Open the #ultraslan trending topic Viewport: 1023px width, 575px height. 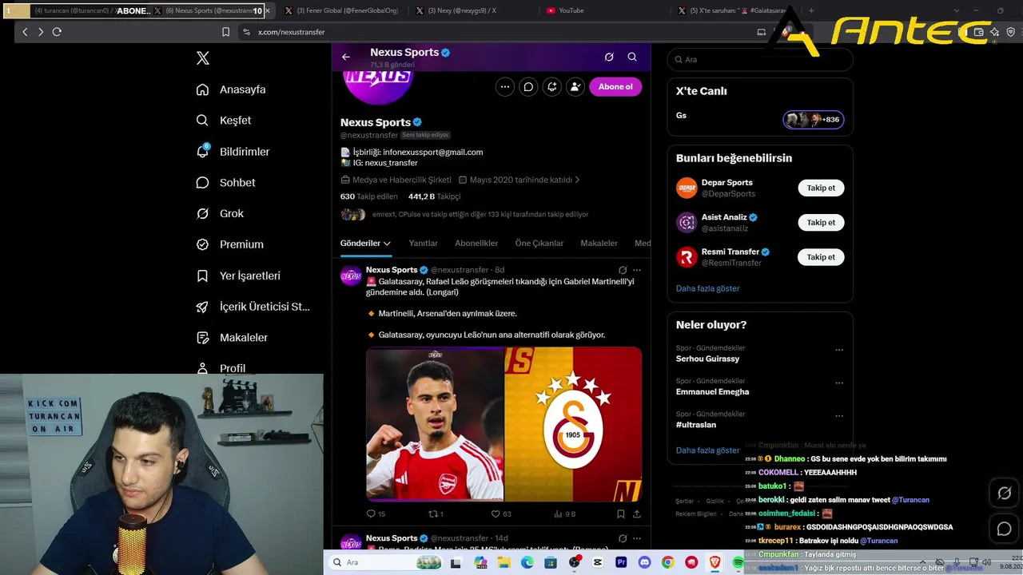pos(697,425)
